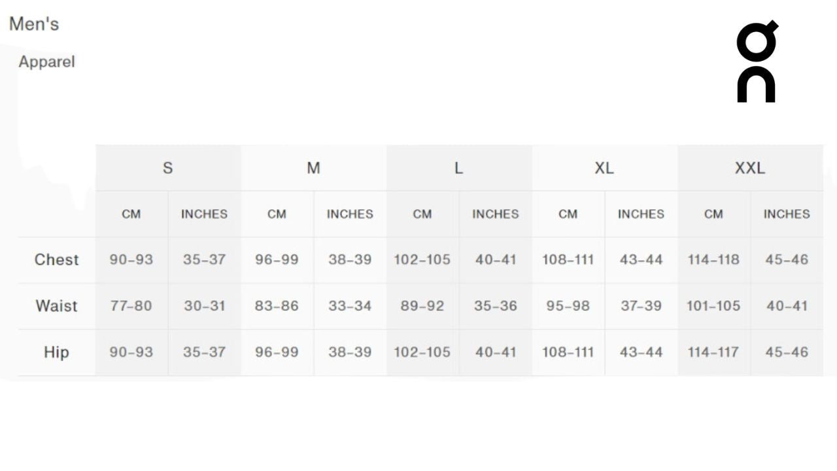Pick the XL size column header
This screenshot has width=837, height=471.
click(x=604, y=168)
